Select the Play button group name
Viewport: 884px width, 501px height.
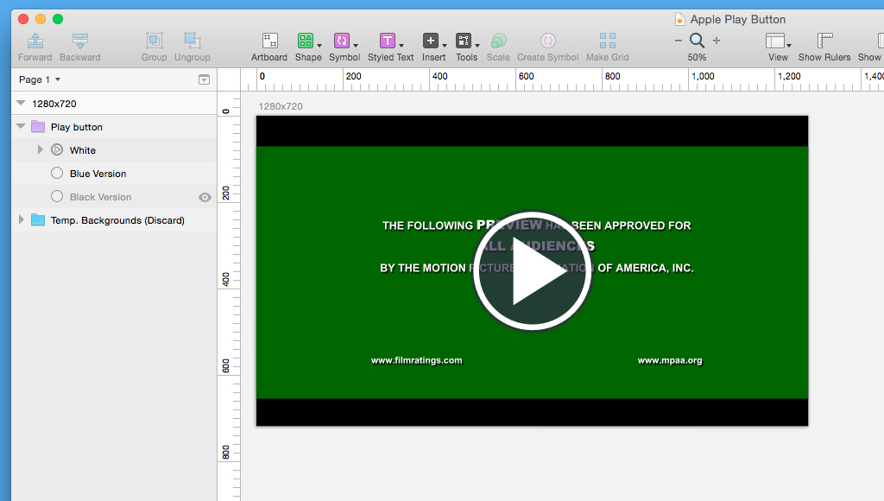point(77,127)
